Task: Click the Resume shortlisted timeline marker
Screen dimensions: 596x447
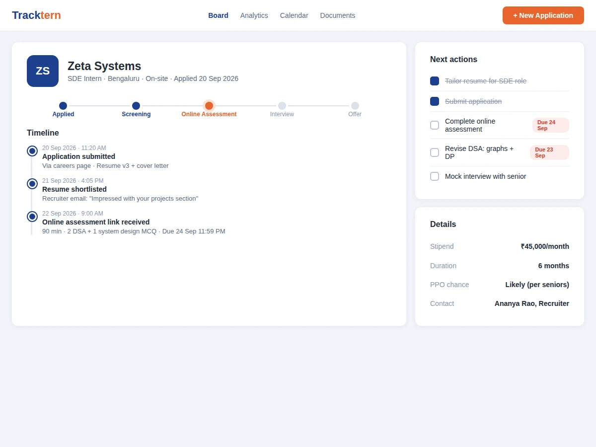Action: [32, 184]
